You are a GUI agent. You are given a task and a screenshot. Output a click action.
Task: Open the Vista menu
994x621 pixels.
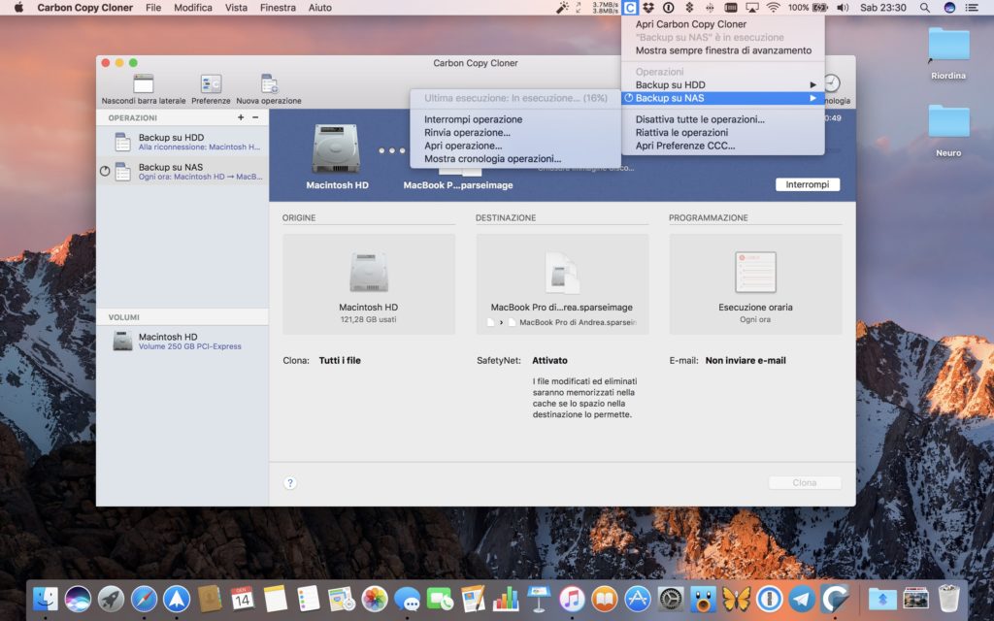click(x=237, y=8)
